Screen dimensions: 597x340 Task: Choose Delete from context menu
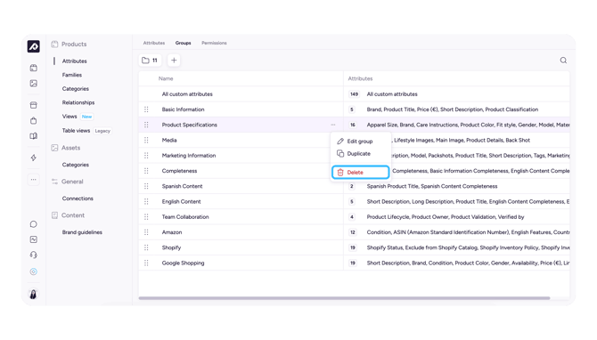click(x=360, y=173)
